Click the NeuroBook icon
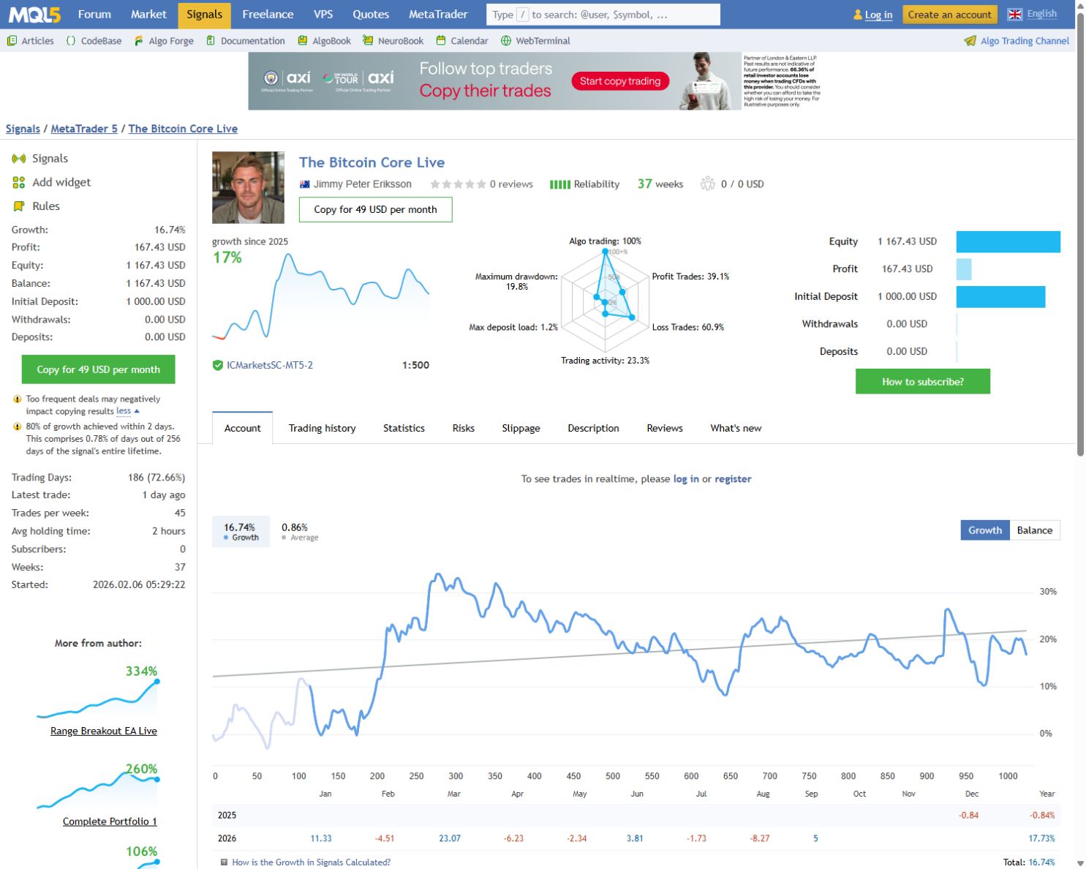Image resolution: width=1086 pixels, height=869 pixels. [368, 41]
